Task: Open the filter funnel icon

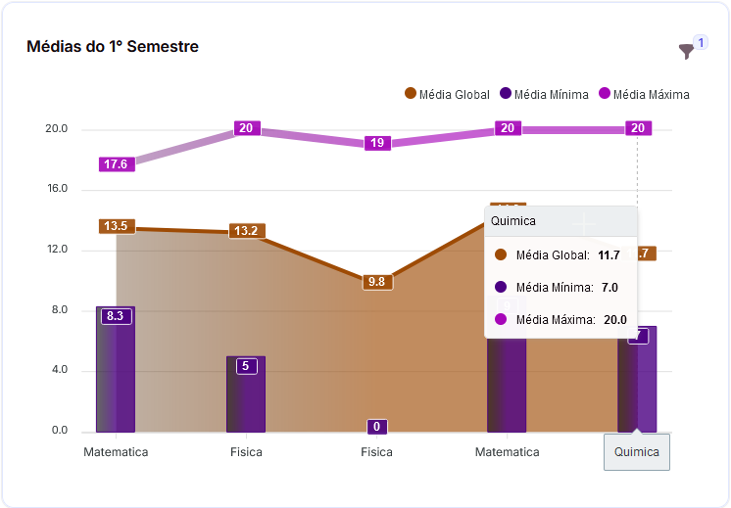Action: pyautogui.click(x=686, y=52)
